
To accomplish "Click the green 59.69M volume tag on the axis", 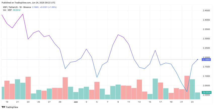I will click(206, 92).
